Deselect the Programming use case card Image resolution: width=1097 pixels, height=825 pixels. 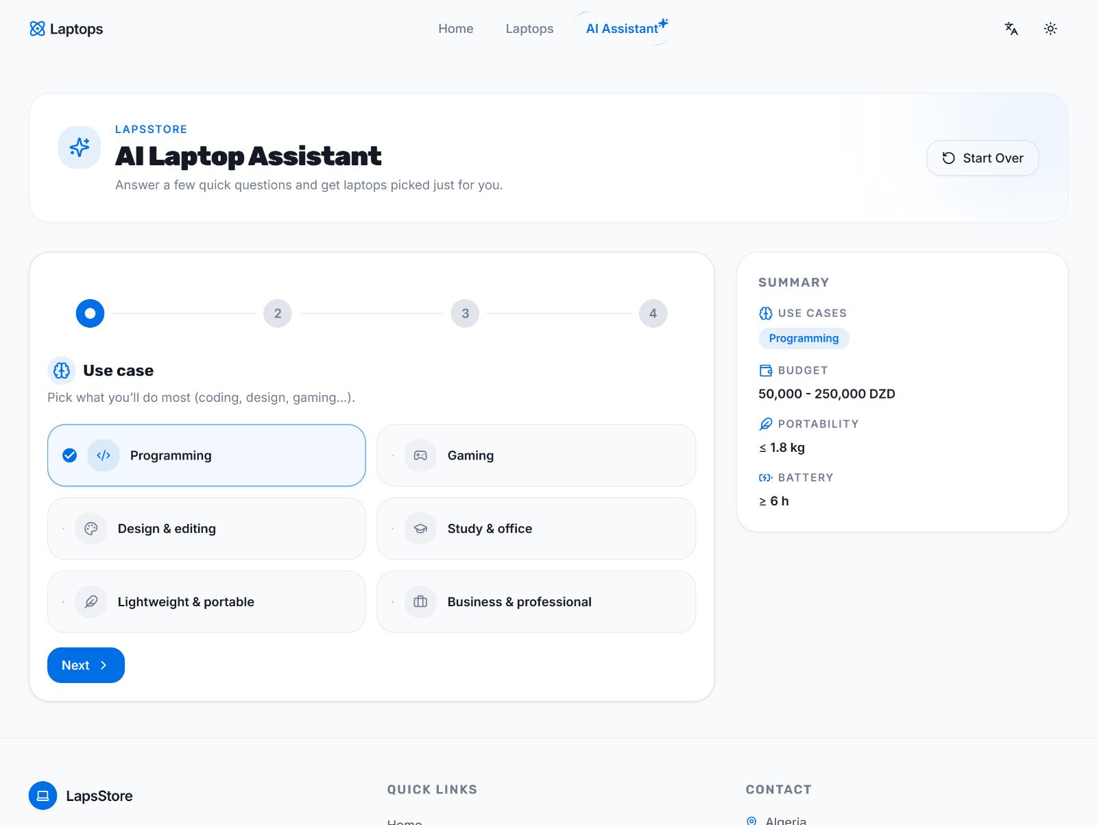206,455
